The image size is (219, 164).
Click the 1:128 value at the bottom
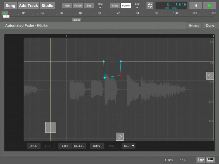[168, 160]
